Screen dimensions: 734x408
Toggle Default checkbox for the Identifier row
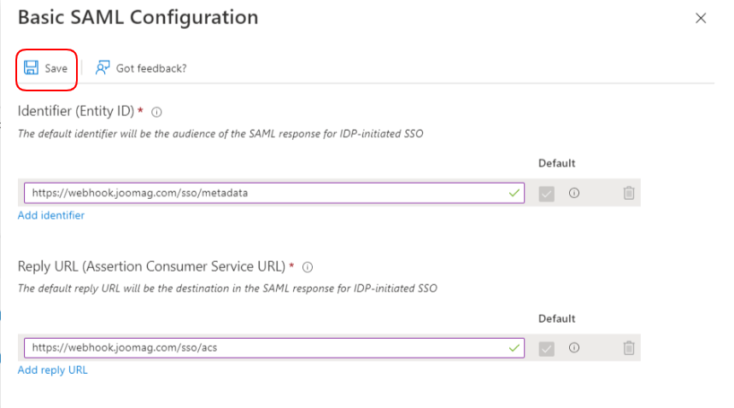(547, 194)
